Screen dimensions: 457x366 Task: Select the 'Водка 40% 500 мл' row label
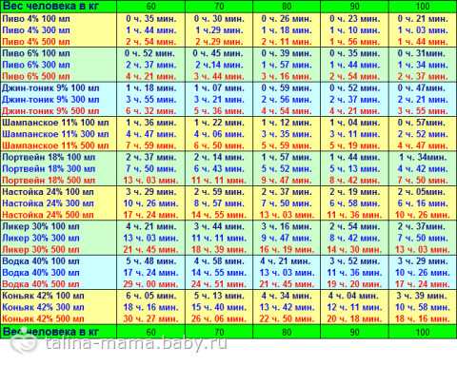click(41, 284)
